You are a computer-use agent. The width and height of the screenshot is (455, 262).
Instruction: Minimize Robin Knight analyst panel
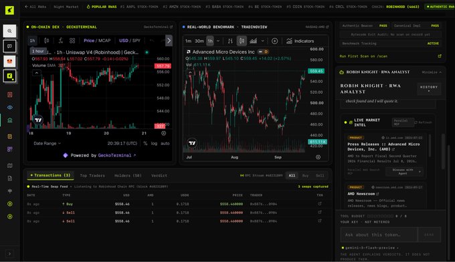pyautogui.click(x=432, y=72)
